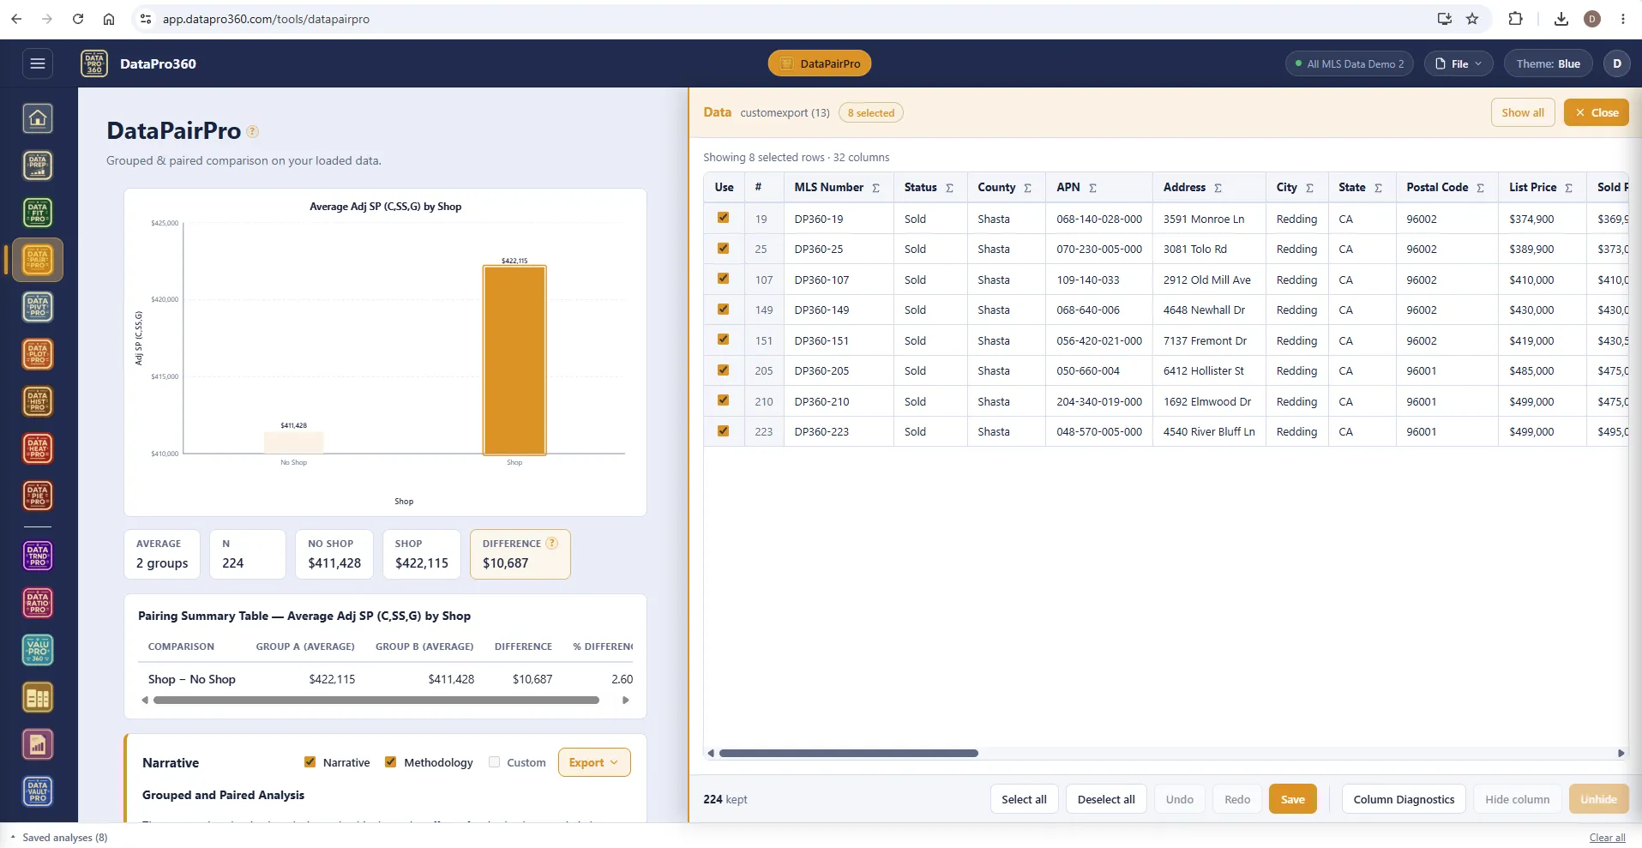Screen dimensions: 1642x848
Task: Open the Export dropdown
Action: point(594,762)
